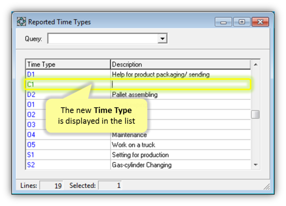Click the Gas-cylinder Changing description cell
Viewport: 286px width, 206px height.
[x=180, y=165]
